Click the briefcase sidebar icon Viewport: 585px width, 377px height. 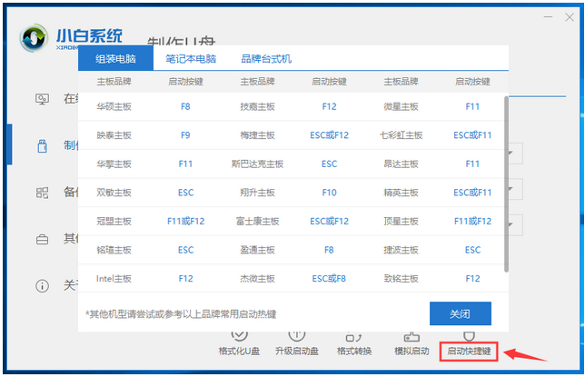tap(42, 240)
